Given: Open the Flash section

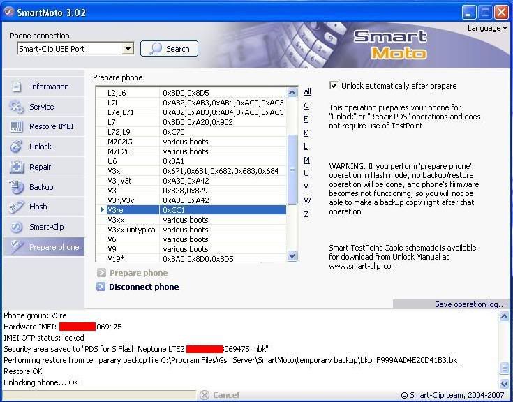Looking at the screenshot, I should click(x=44, y=207).
